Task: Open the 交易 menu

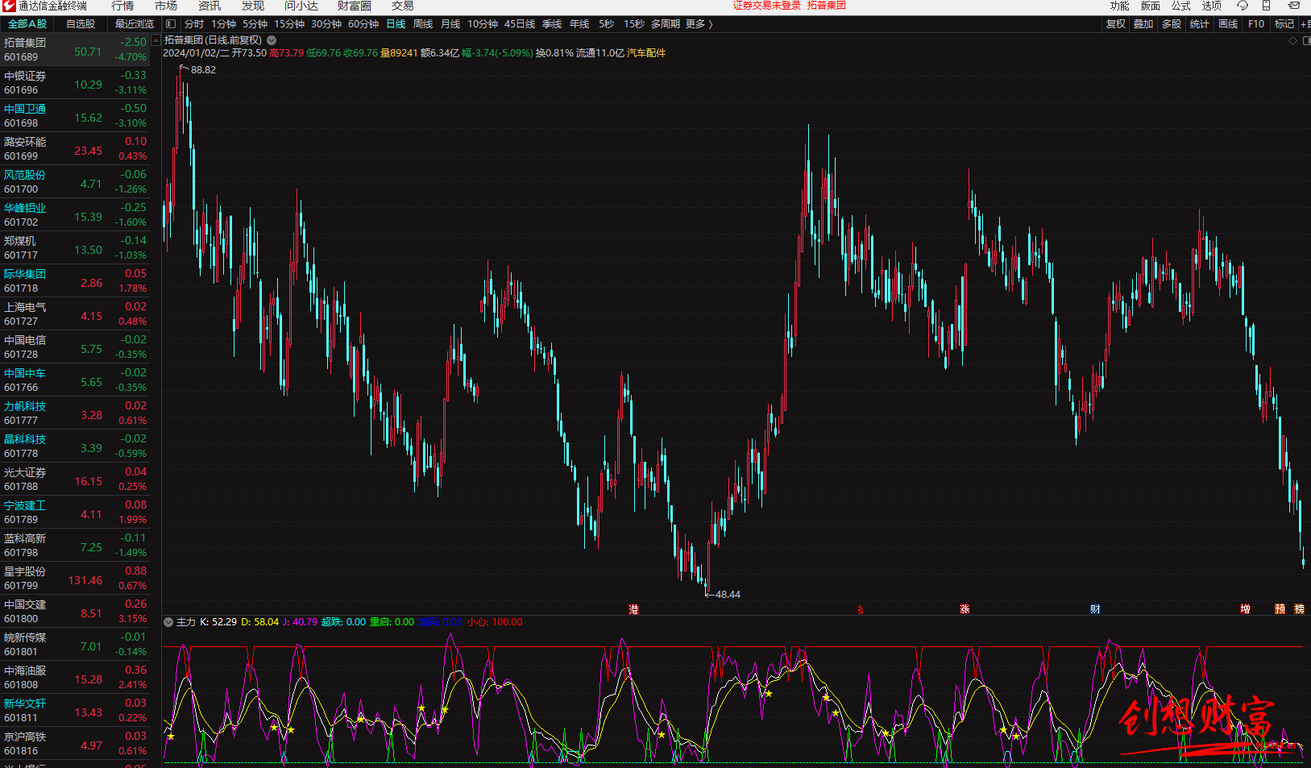Action: click(403, 6)
